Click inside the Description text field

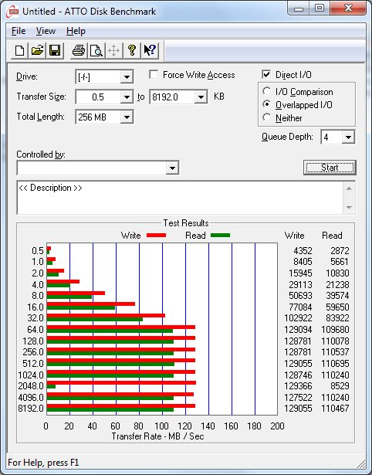pyautogui.click(x=181, y=198)
